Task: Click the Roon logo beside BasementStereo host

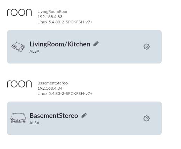Action: pyautogui.click(x=19, y=84)
